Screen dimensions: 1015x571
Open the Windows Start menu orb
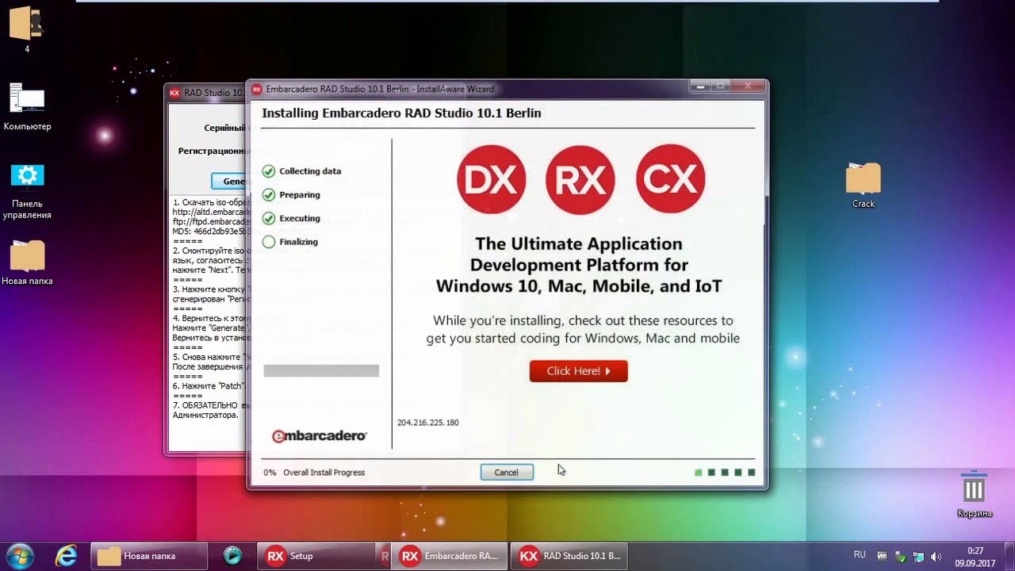click(20, 556)
